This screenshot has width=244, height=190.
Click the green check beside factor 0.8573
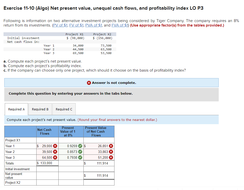click(x=80, y=152)
